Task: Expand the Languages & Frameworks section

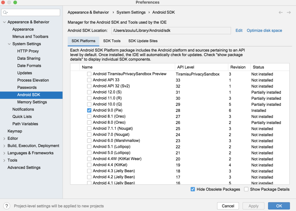Action: (4, 153)
